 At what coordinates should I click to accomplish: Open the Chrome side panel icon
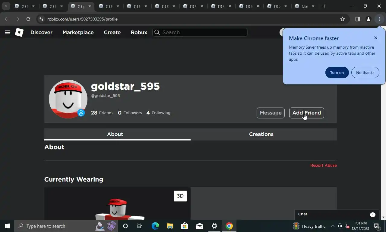(357, 19)
